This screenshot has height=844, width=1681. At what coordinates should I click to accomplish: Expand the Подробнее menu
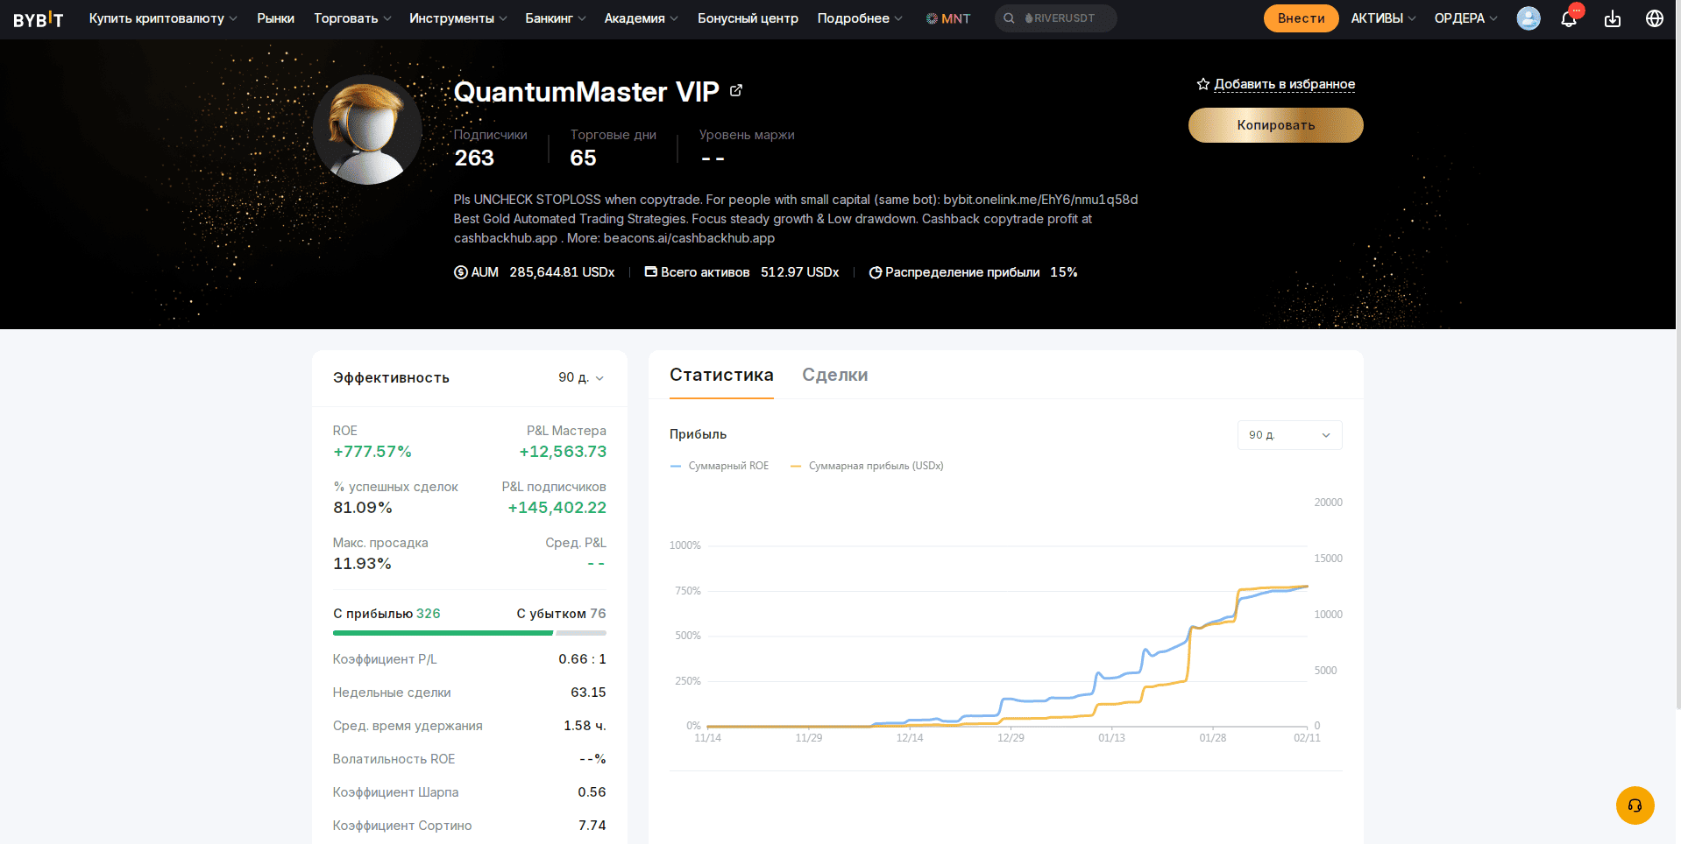pos(860,18)
